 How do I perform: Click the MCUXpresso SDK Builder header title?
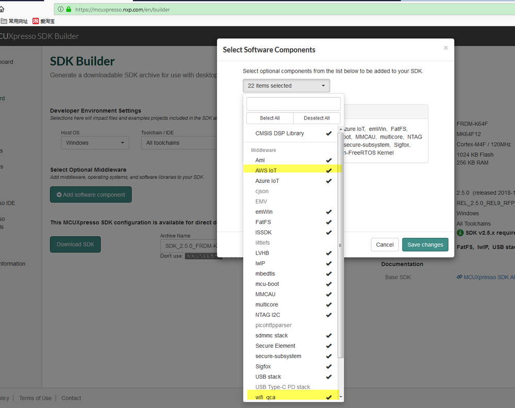tap(39, 36)
